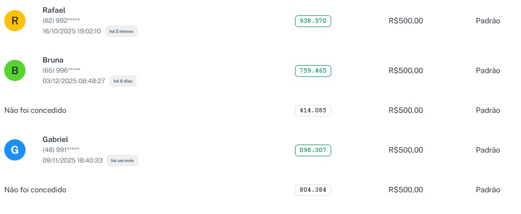Open the Gabriel name entry

click(x=55, y=139)
